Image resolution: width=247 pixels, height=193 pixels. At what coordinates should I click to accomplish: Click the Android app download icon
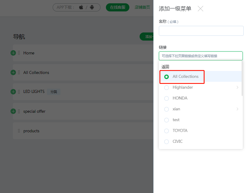click(x=92, y=7)
